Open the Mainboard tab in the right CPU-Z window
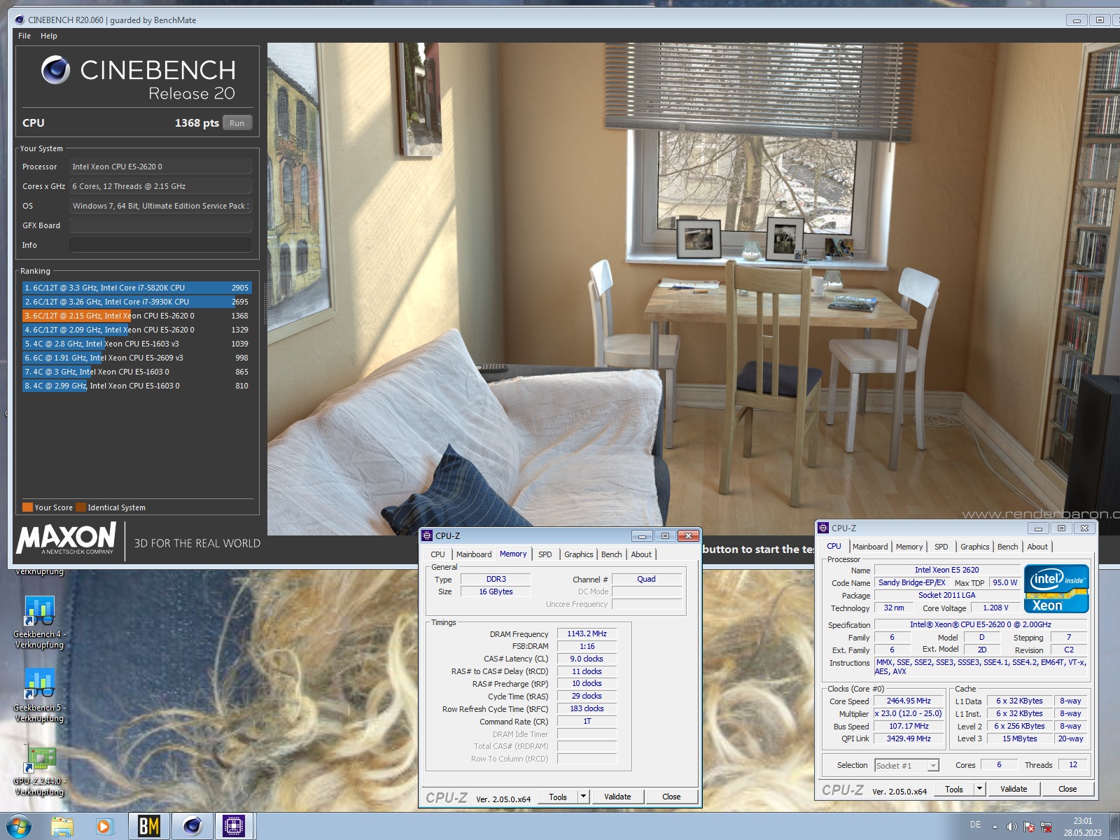The height and width of the screenshot is (840, 1120). tap(870, 547)
